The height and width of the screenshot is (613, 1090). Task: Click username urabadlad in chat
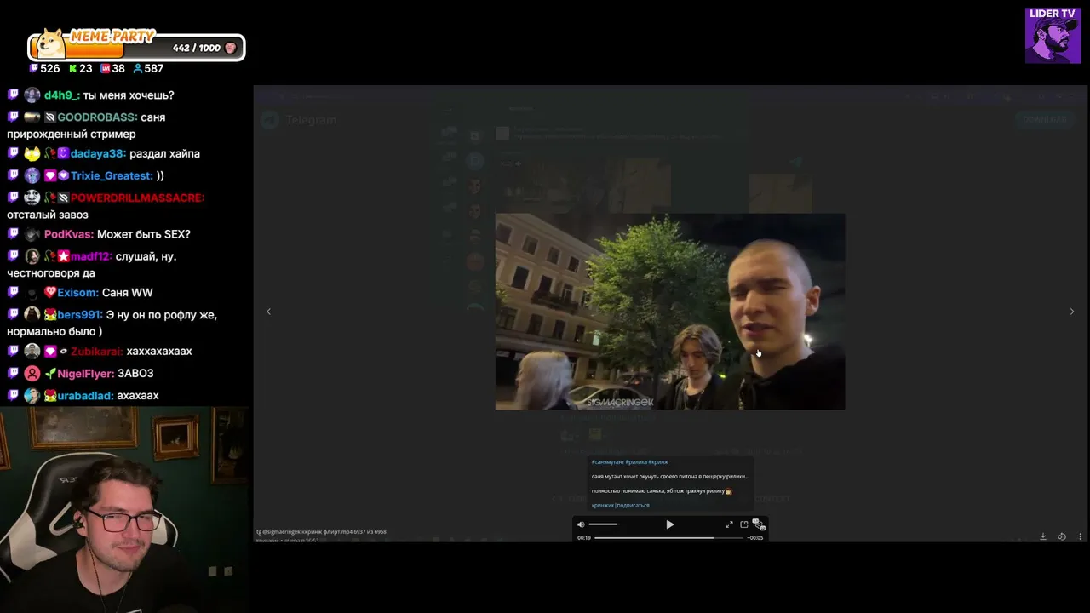pyautogui.click(x=84, y=396)
